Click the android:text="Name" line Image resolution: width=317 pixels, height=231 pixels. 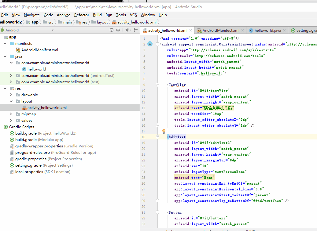(x=194, y=178)
